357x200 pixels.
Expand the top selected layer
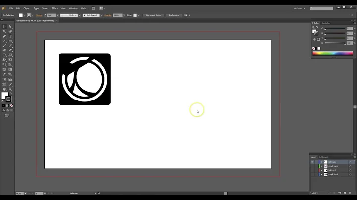click(321, 162)
